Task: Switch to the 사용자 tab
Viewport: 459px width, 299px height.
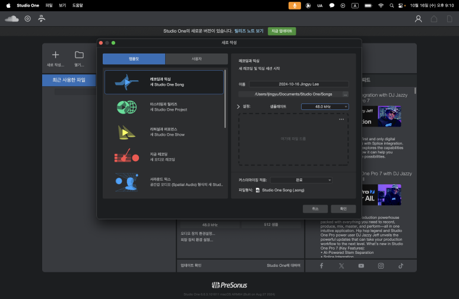Action: click(197, 59)
